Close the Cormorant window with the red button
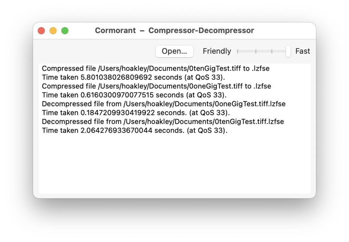 (x=41, y=31)
